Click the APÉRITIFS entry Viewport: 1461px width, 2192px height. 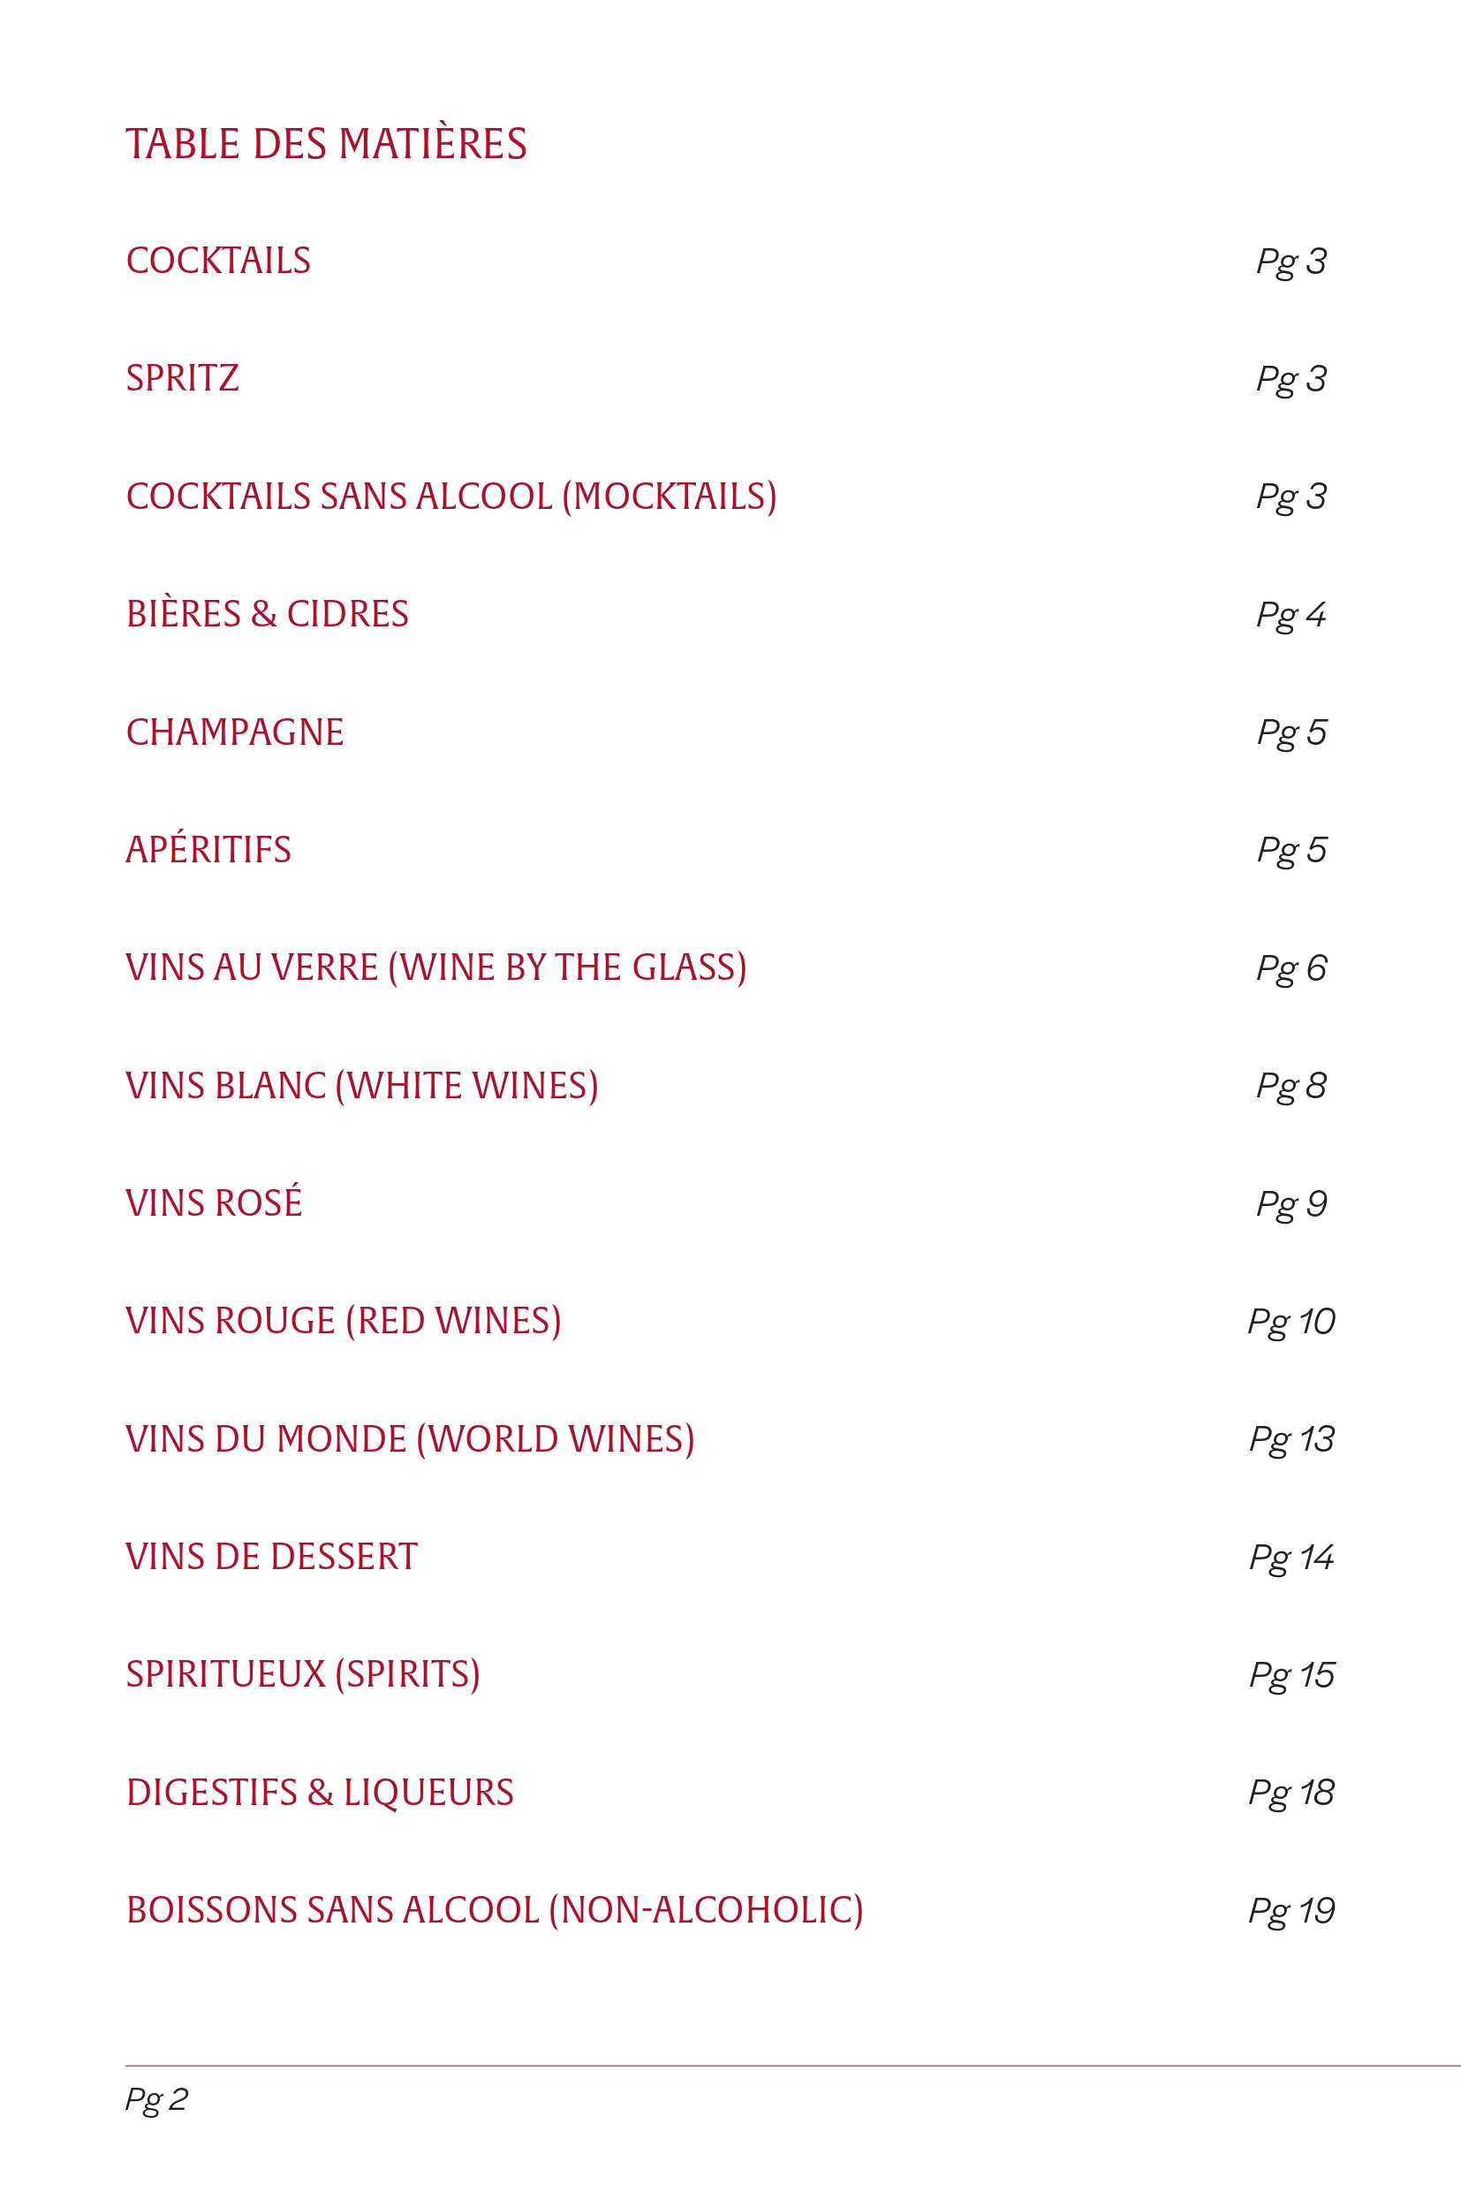click(x=208, y=849)
